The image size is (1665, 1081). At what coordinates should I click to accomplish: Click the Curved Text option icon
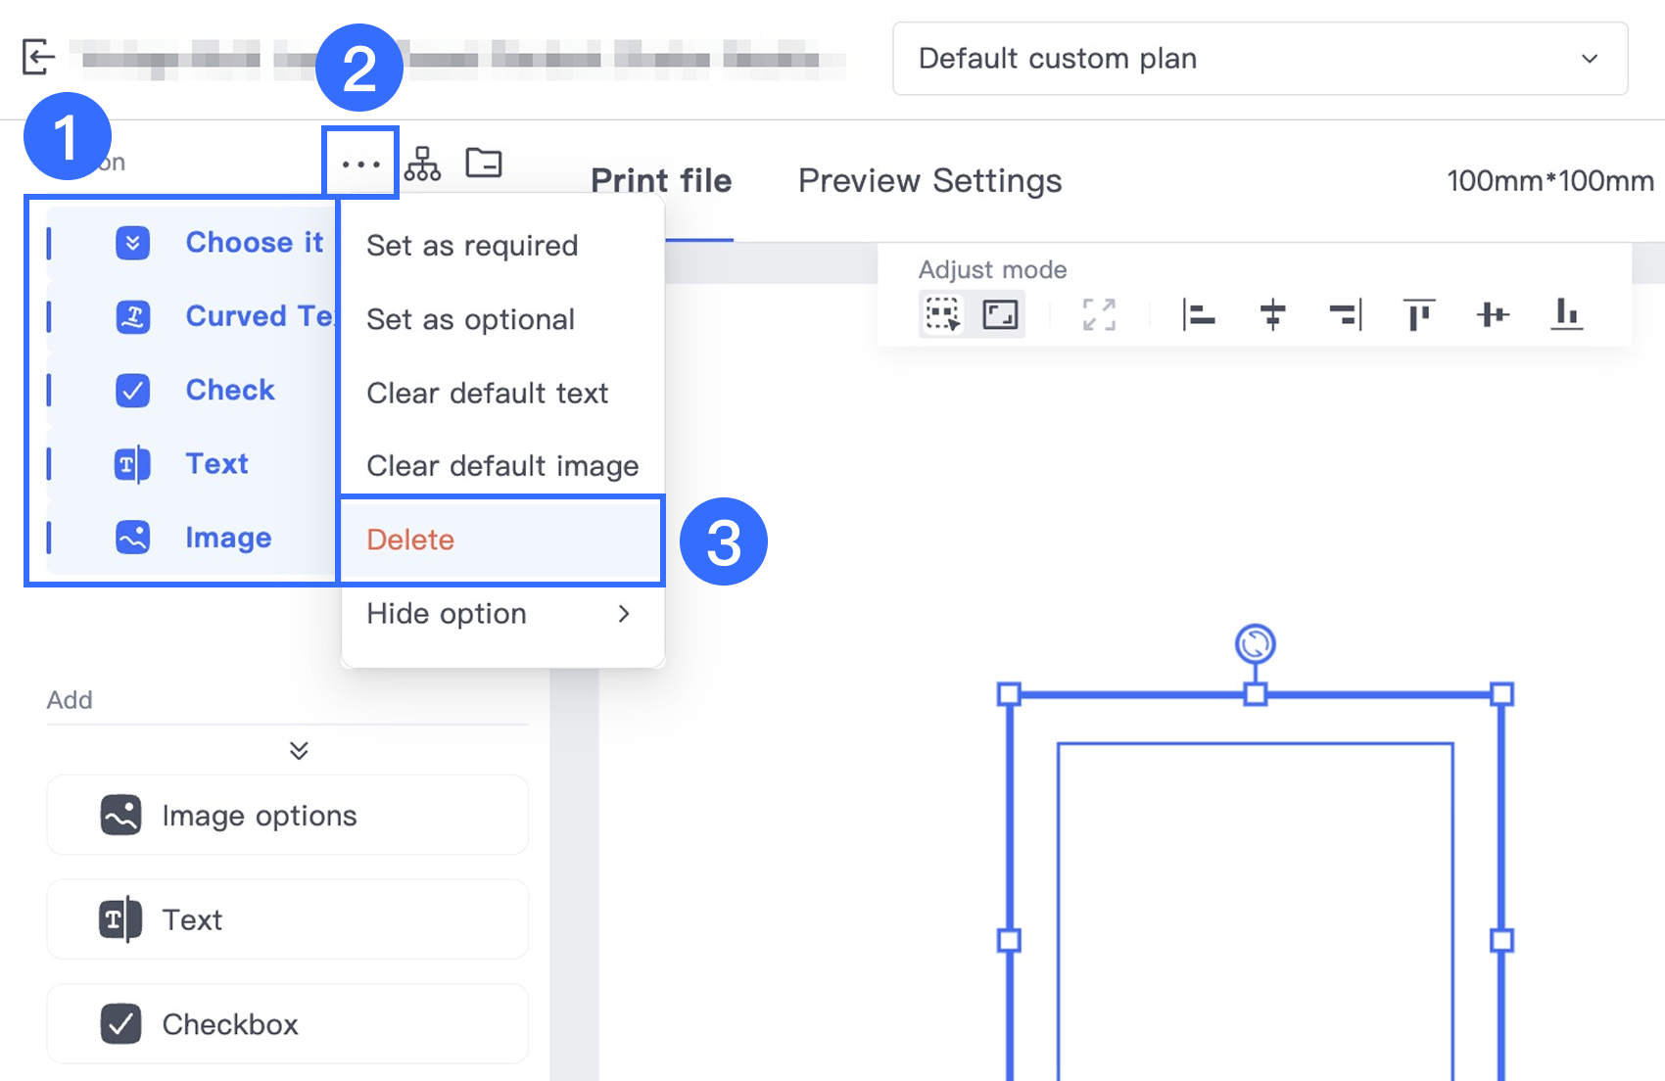click(132, 316)
